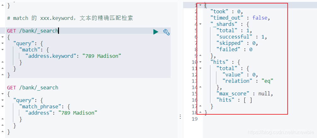Image resolution: width=317 pixels, height=138 pixels.
Task: Click empty response line number 19
Action: (195, 118)
